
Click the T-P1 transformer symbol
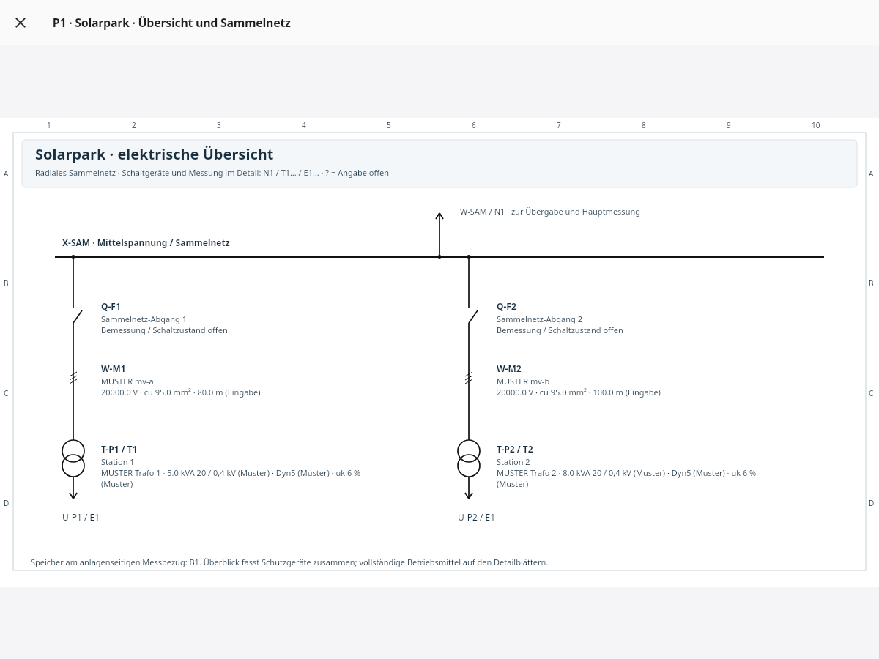tap(73, 458)
